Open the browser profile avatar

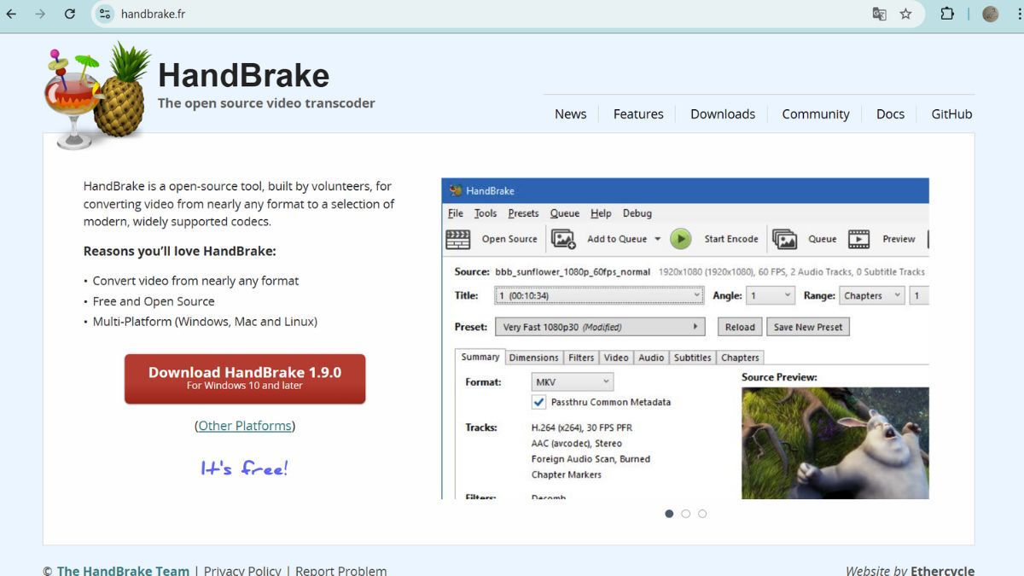tap(991, 14)
